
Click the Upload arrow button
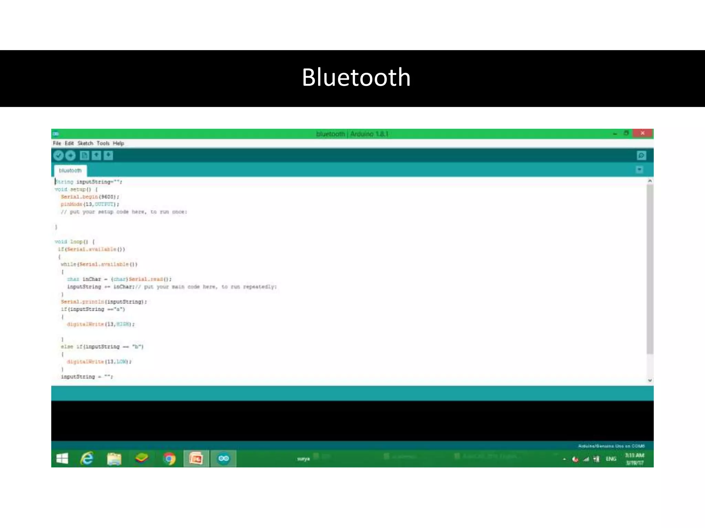(x=71, y=156)
